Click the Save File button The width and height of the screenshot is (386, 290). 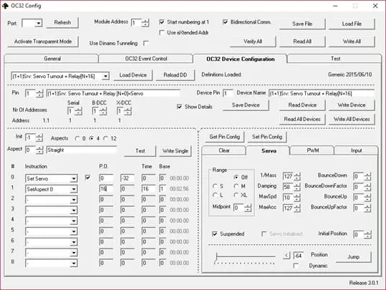click(x=302, y=24)
